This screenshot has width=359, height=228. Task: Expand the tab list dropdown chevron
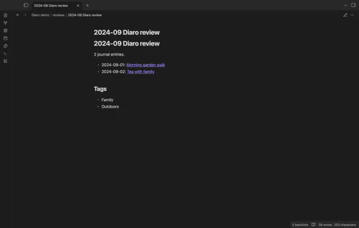346,5
